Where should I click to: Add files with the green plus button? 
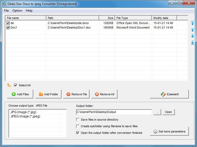20,94
